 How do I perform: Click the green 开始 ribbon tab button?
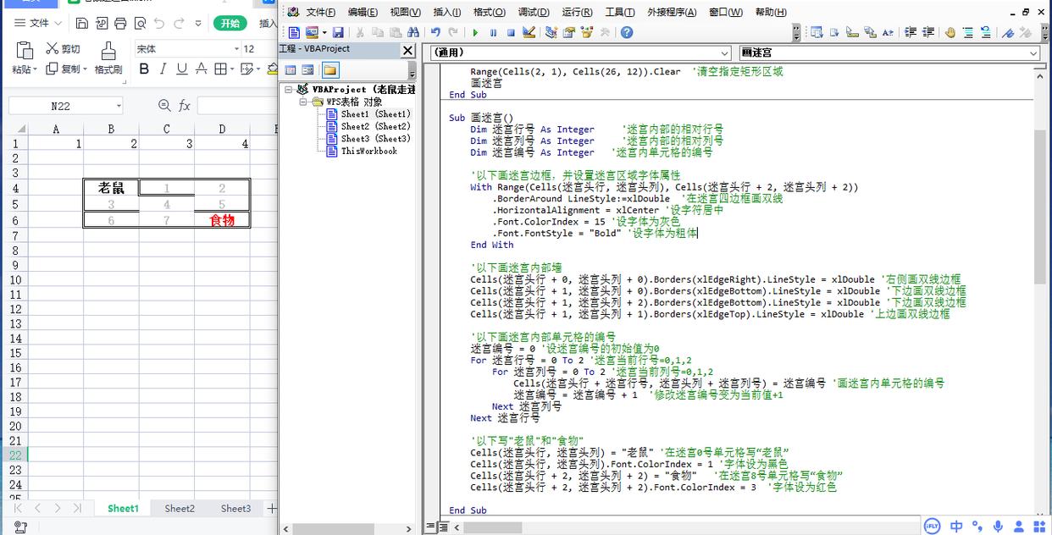230,23
